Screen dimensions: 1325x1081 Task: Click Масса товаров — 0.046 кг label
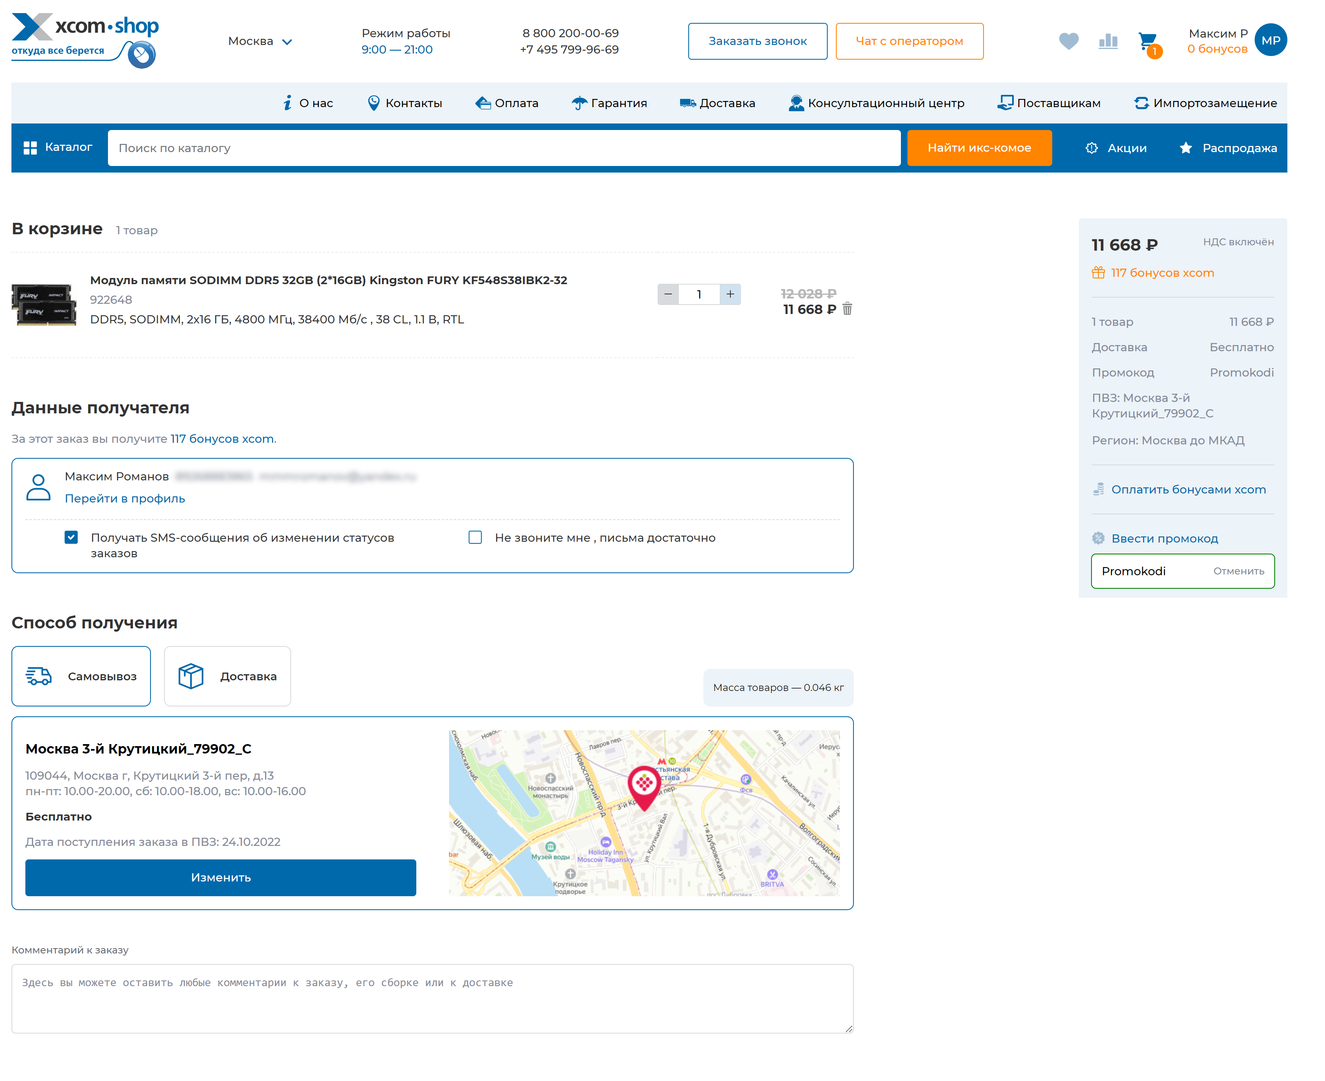[x=778, y=687]
